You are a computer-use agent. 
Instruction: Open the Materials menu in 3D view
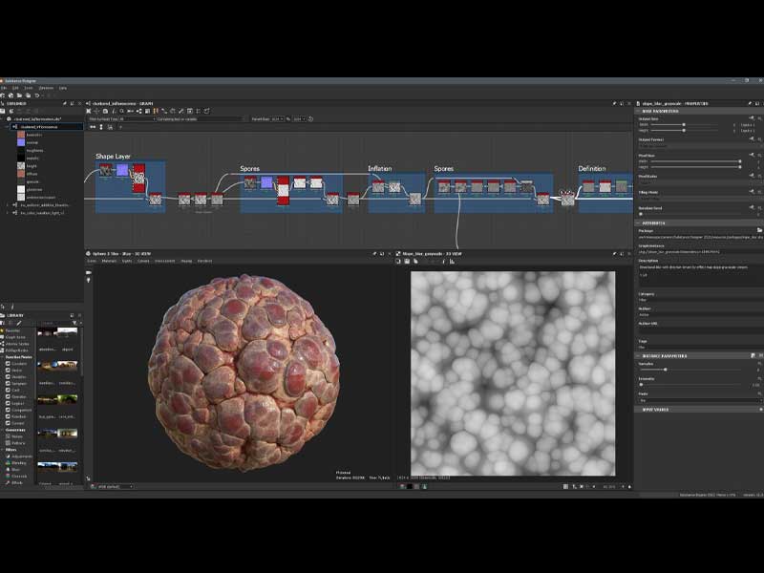pos(108,261)
